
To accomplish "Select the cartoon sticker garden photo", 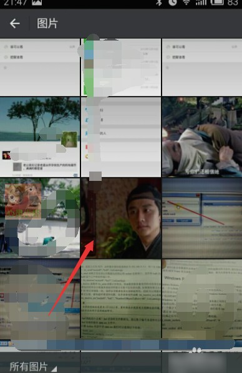I will tap(40, 218).
